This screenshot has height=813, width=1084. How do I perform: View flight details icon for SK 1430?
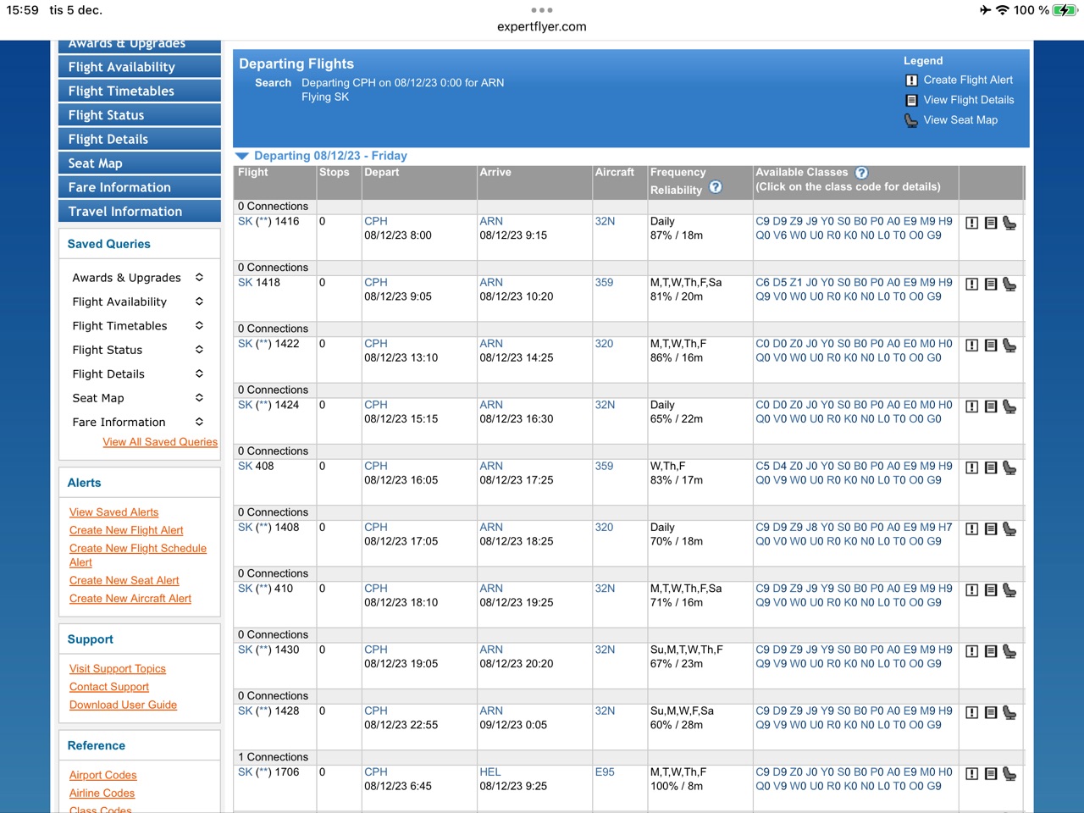991,652
